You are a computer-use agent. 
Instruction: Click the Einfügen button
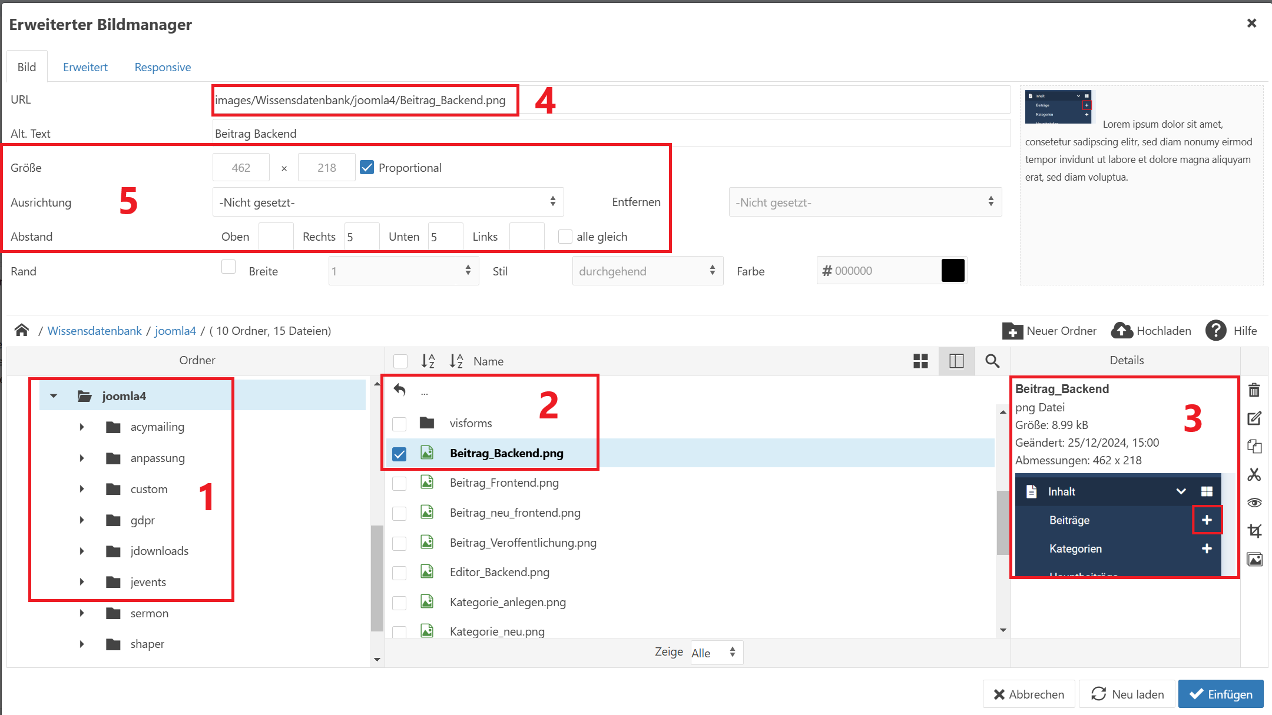[1220, 694]
